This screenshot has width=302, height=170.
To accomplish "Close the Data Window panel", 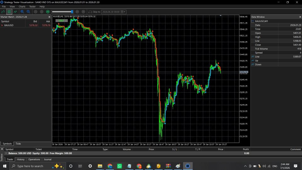I will click(x=300, y=17).
